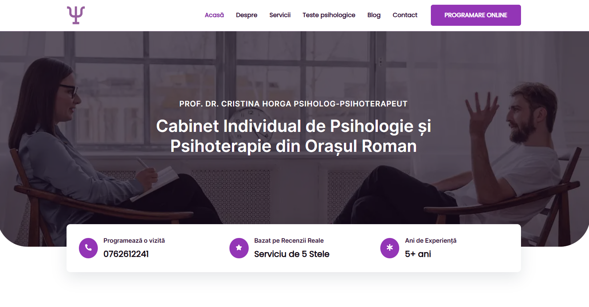The image size is (589, 307).
Task: Click the "5+ ani" text
Action: coord(418,254)
